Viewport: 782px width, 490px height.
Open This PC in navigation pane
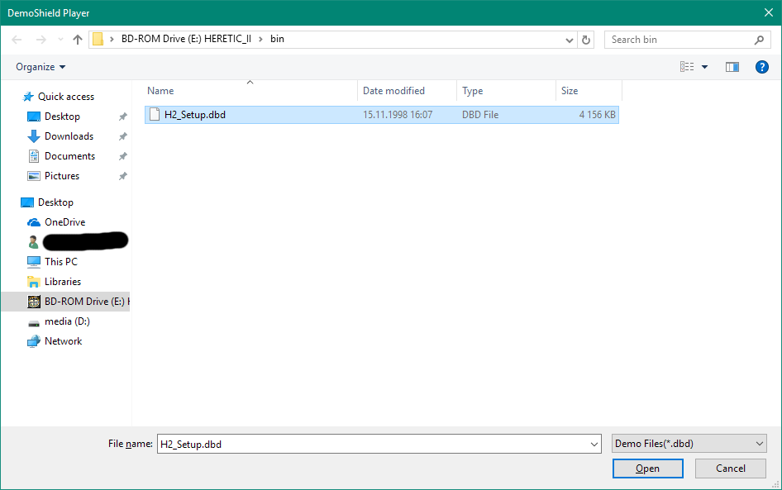pyautogui.click(x=61, y=262)
